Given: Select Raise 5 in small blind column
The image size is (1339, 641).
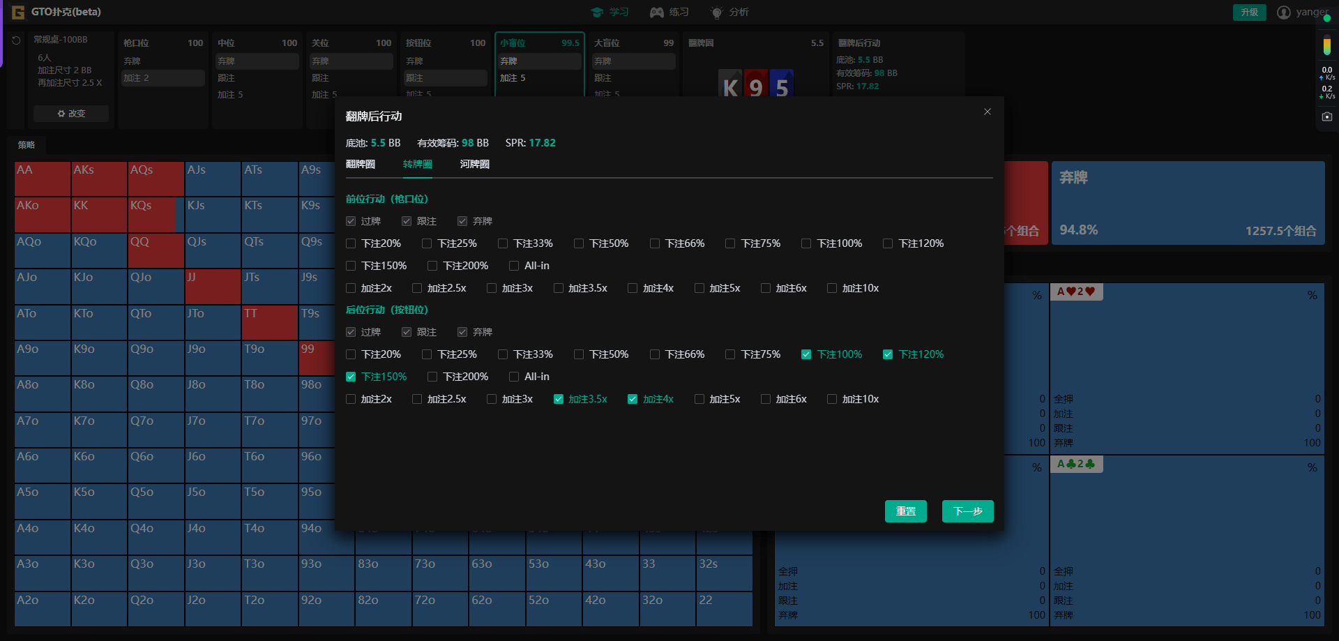Looking at the screenshot, I should click(x=540, y=78).
